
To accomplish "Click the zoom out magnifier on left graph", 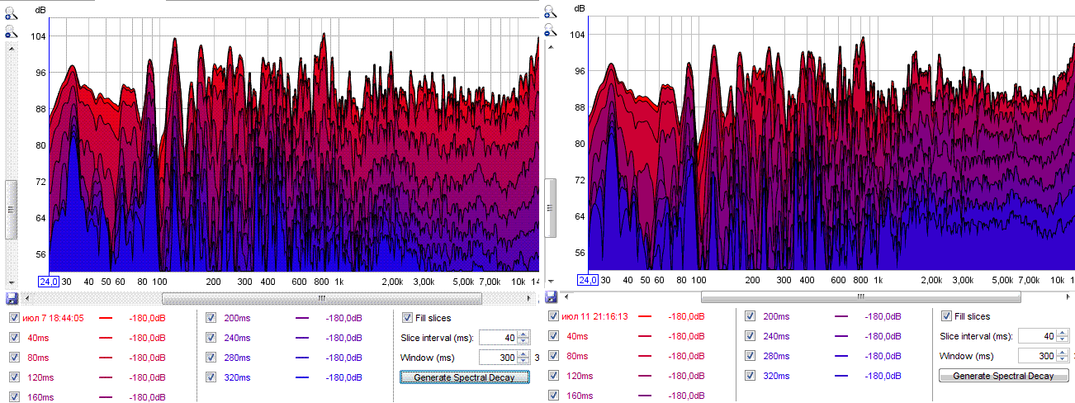I will coord(11,31).
